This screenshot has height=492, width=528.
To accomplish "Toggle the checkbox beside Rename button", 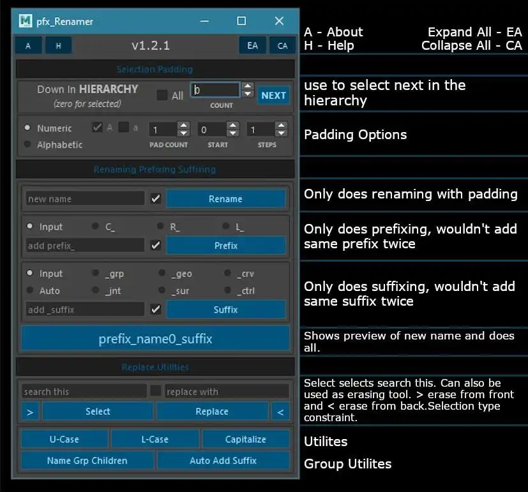I will pos(156,198).
